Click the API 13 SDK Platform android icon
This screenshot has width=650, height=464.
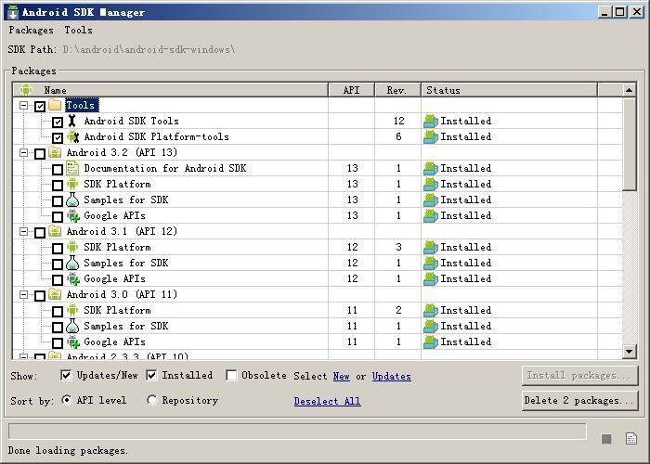[72, 184]
